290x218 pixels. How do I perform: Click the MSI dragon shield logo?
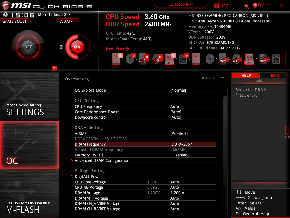tap(6, 6)
